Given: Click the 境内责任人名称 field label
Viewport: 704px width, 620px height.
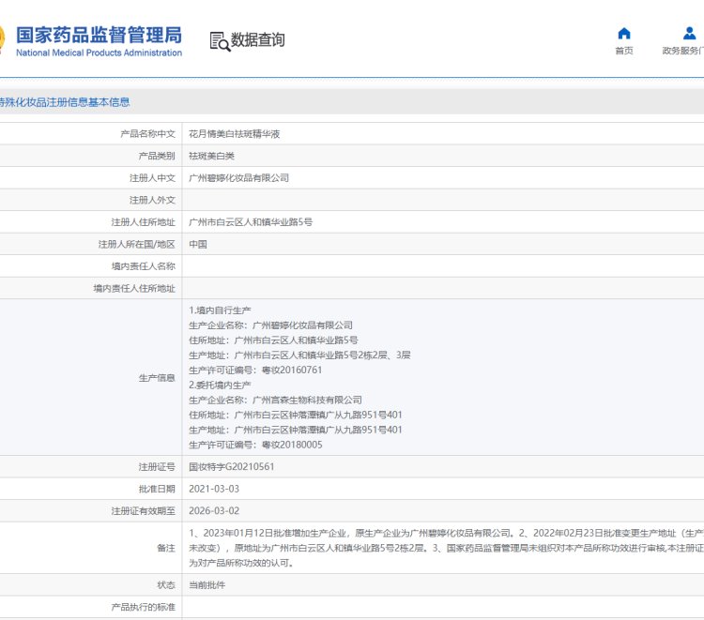Looking at the screenshot, I should tap(144, 266).
